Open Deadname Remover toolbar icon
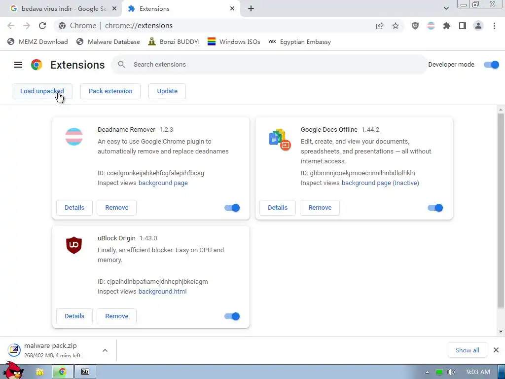This screenshot has width=505, height=379. coord(431,26)
